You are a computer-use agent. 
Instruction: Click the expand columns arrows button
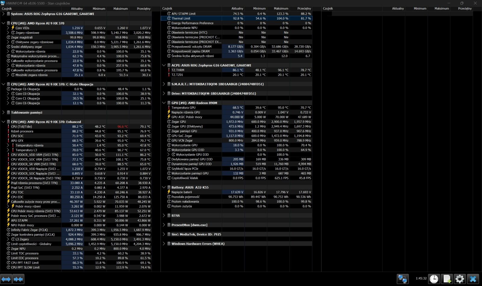click(x=6, y=279)
